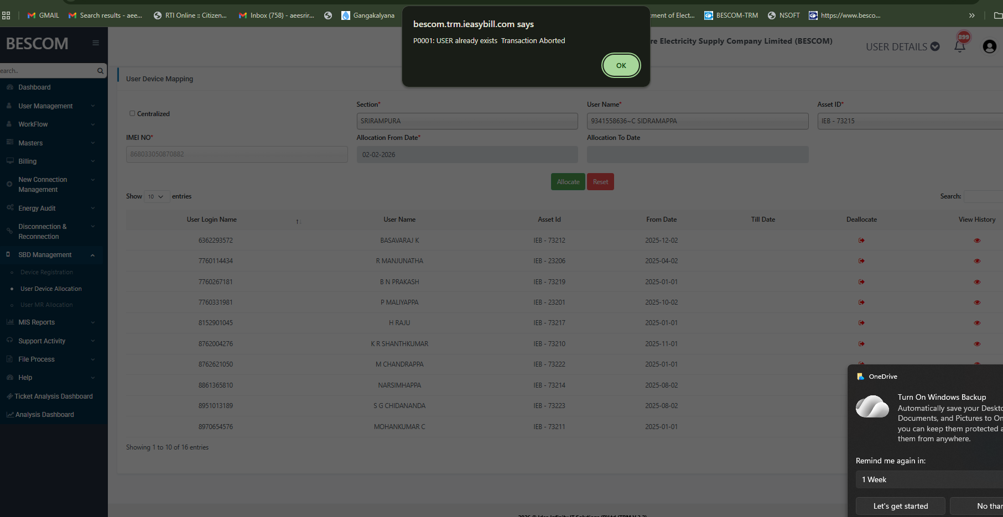Screen dimensions: 1003x517
Task: Tick the Centralized checkbox
Action: (132, 113)
